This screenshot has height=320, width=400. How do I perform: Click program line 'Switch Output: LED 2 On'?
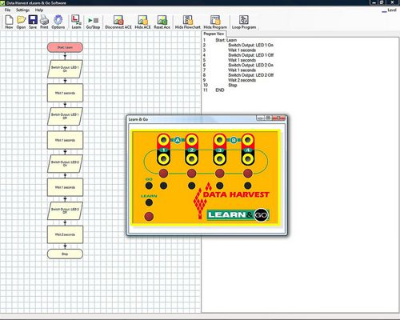pyautogui.click(x=250, y=65)
